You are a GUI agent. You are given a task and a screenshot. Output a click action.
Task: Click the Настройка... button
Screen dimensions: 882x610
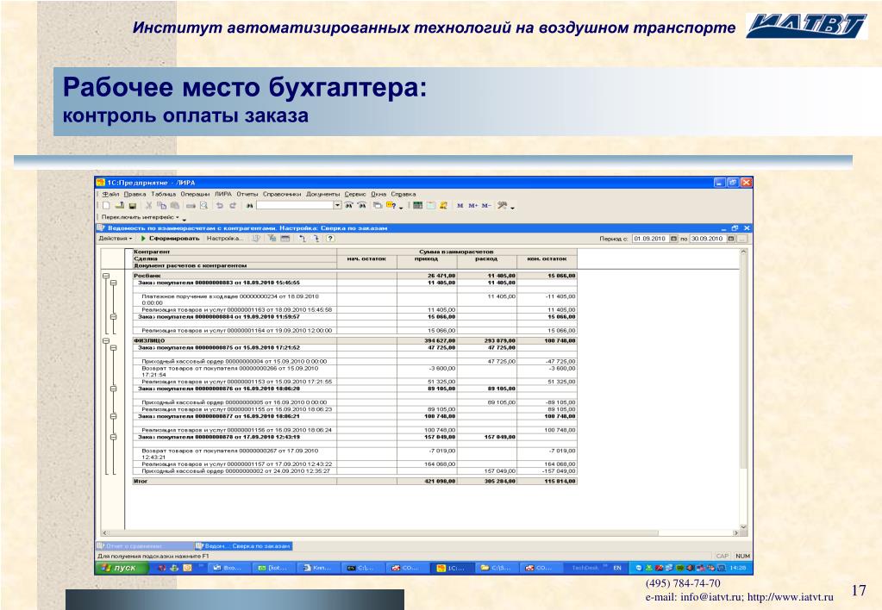pyautogui.click(x=224, y=239)
